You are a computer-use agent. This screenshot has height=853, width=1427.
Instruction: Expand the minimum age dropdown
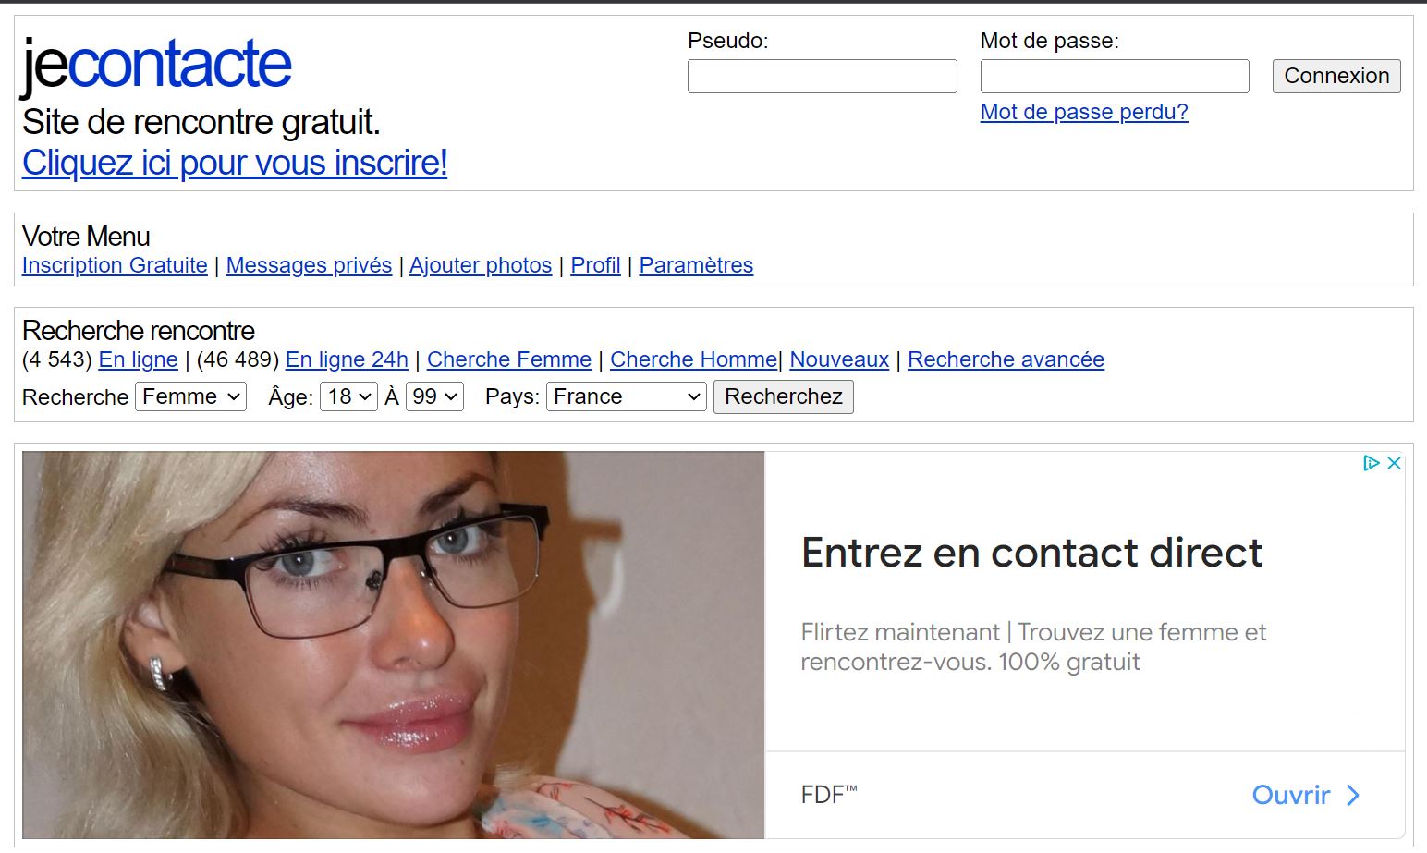(x=348, y=396)
